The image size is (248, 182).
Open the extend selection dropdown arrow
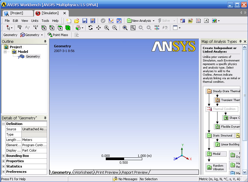(x=83, y=28)
